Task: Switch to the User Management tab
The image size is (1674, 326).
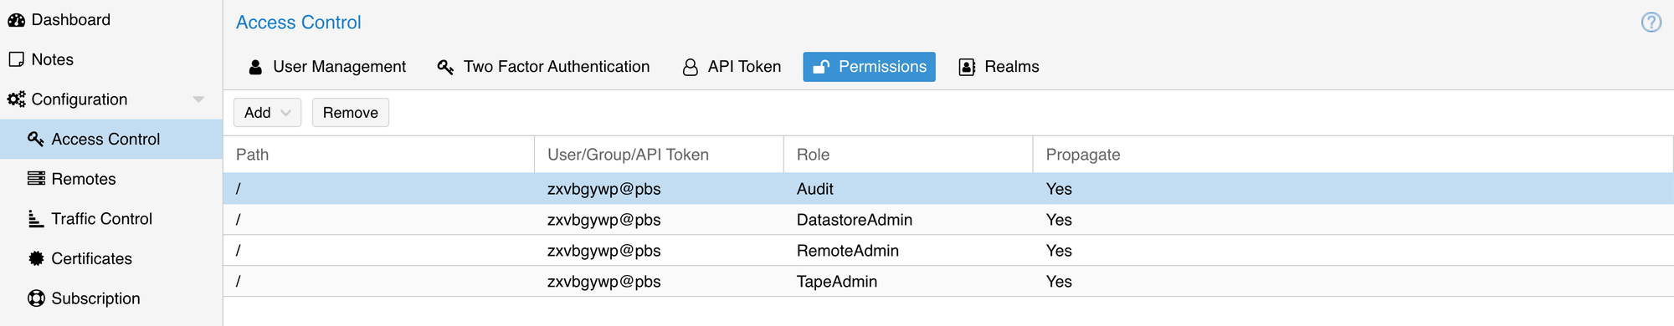Action: (x=327, y=67)
